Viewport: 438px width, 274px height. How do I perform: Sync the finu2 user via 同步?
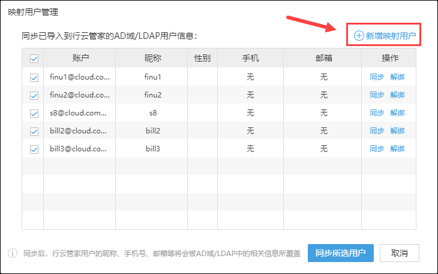coord(377,95)
